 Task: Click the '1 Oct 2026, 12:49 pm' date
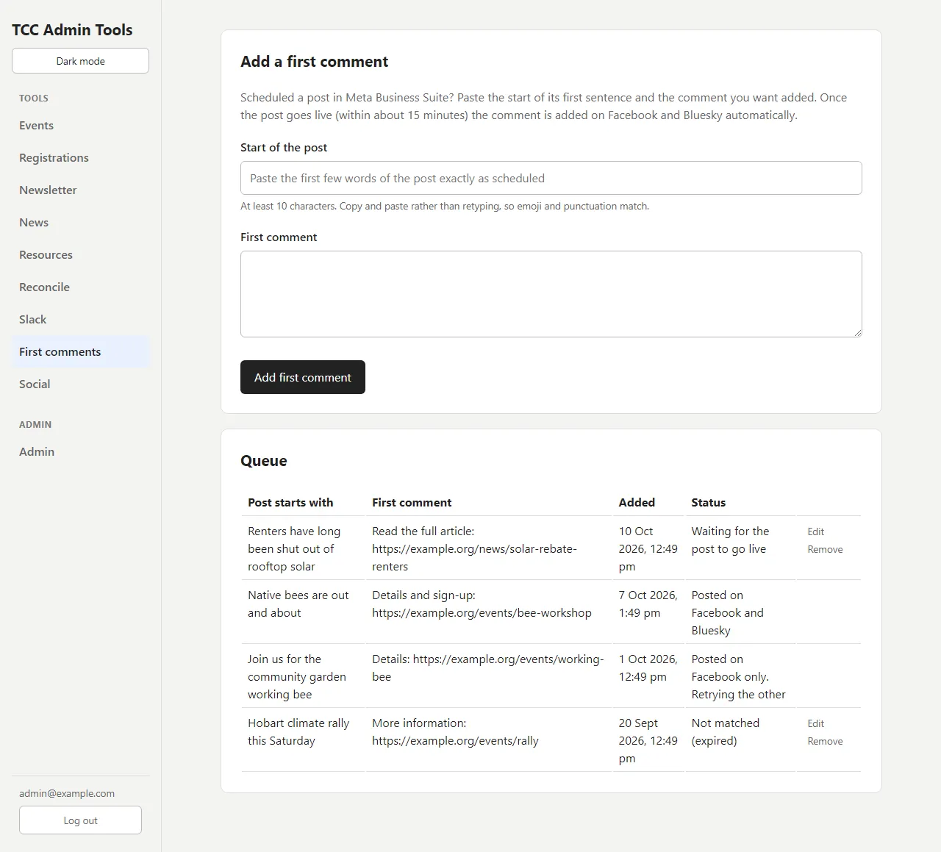[648, 668]
